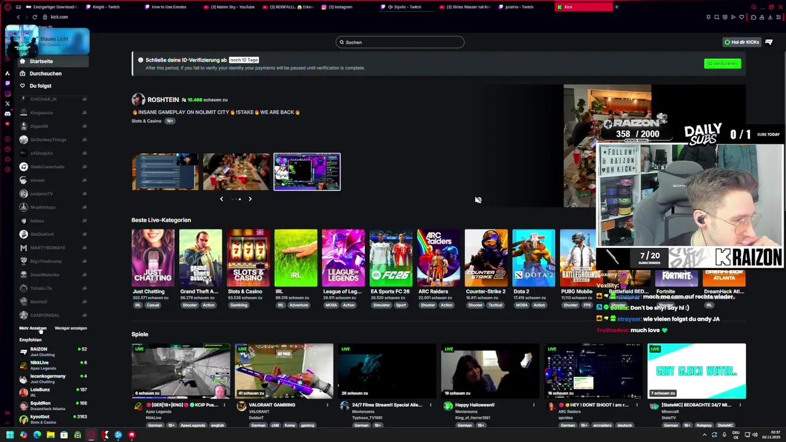Image resolution: width=786 pixels, height=442 pixels.
Task: Click Weniger anzeigen in sidebar
Action: coord(71,328)
